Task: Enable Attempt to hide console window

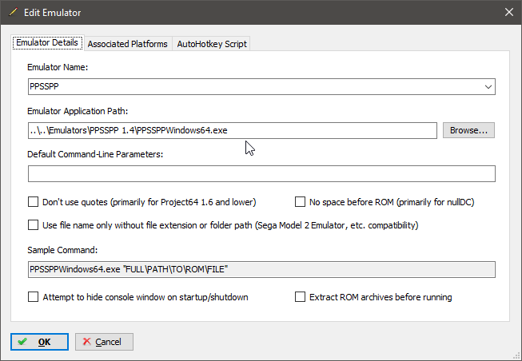Action: [x=33, y=297]
